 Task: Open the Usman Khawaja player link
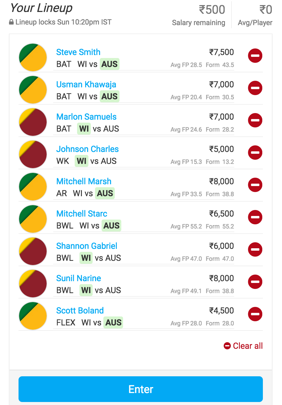pos(86,84)
